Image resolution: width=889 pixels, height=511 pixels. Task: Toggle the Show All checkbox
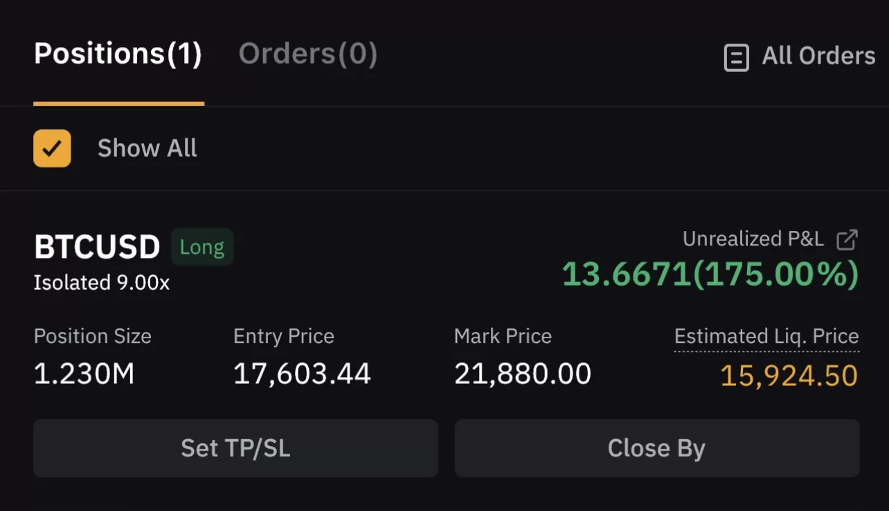click(52, 148)
